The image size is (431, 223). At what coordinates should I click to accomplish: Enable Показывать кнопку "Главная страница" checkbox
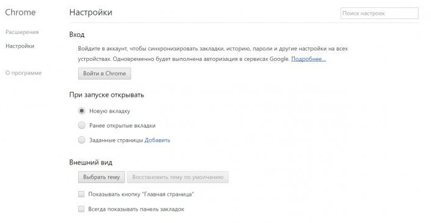click(x=81, y=194)
